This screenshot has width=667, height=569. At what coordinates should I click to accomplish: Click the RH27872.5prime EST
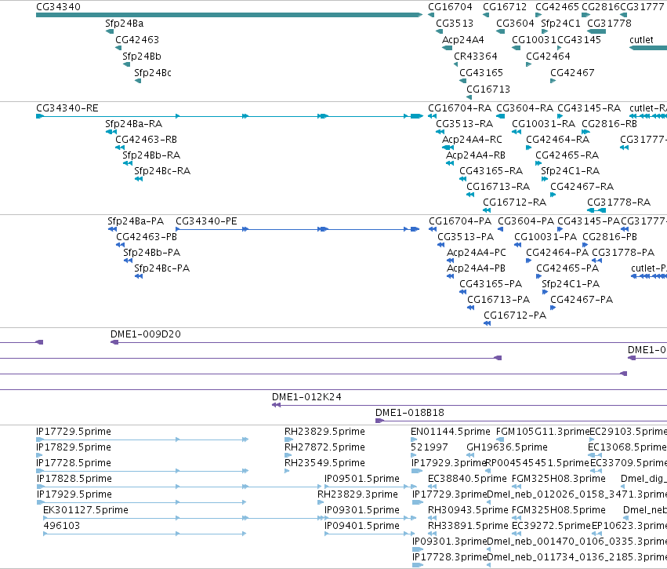(x=287, y=455)
